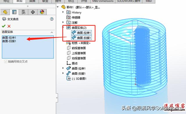Expand the 曲面-拉伸1 feature

point(63,68)
